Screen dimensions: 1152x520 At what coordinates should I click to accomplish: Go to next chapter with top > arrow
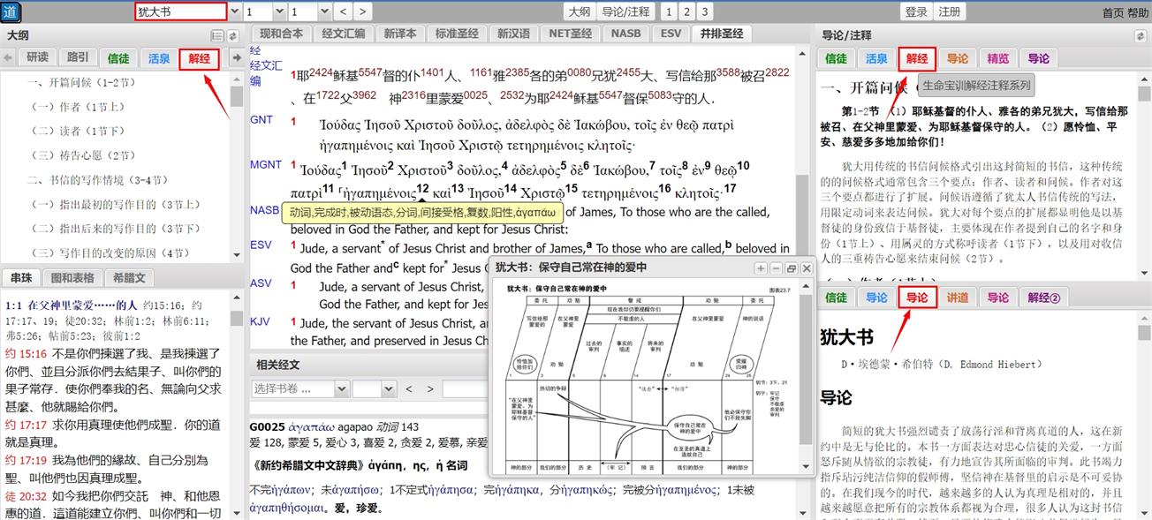click(x=362, y=11)
